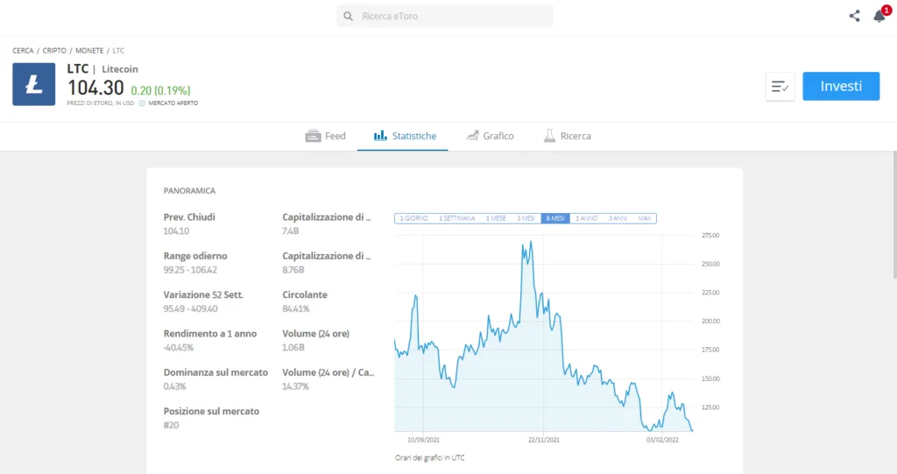Select the 3 MESI chart range
The image size is (897, 474).
[526, 218]
